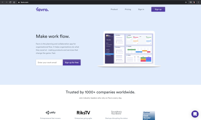201x120 pixels.
Task: Reload the page with refresh icon
Action: pos(10,2)
